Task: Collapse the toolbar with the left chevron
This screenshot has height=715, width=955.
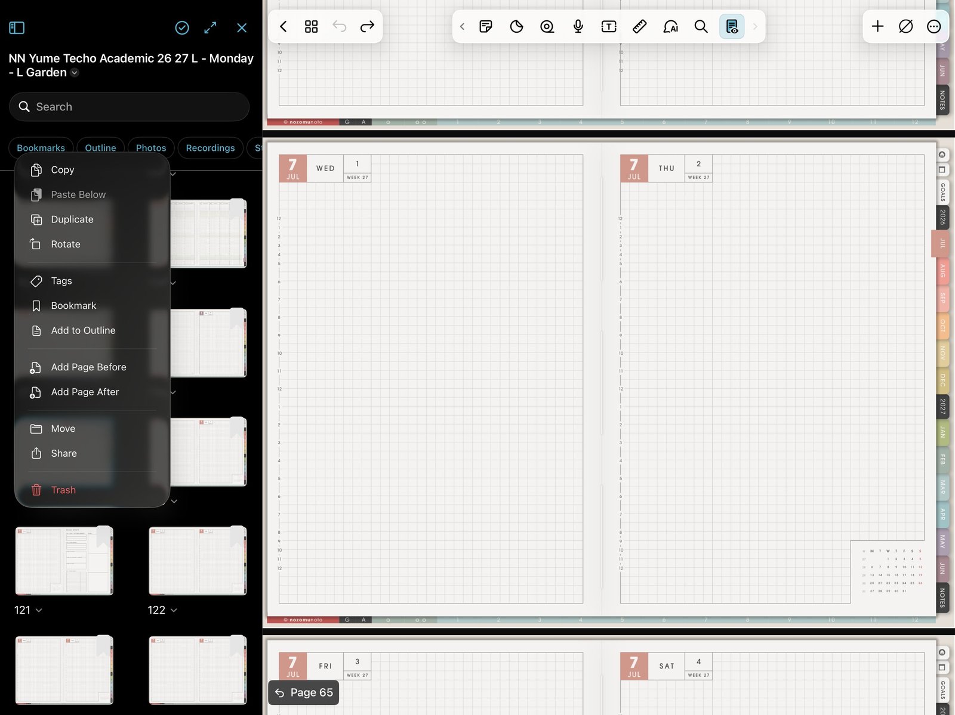Action: pos(462,26)
